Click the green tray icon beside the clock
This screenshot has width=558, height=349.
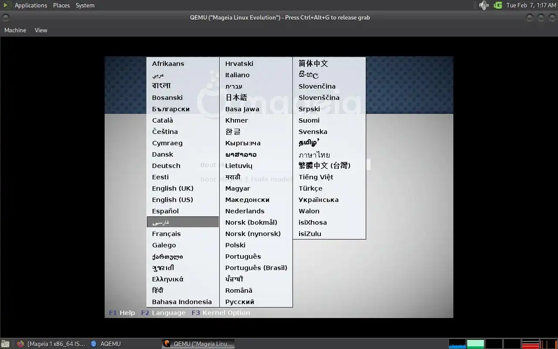point(498,5)
